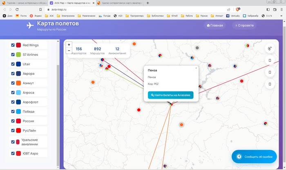
Task: Zoom in the map with plus button
Action: 69,44
